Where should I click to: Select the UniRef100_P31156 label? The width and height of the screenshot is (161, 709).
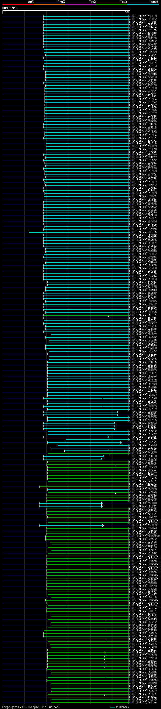144,85
